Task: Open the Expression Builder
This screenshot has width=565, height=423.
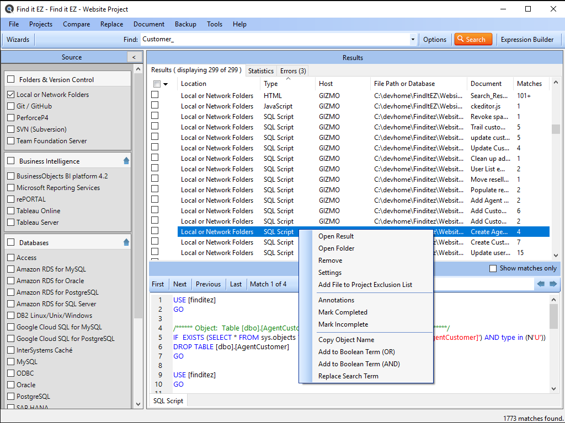Action: tap(527, 40)
